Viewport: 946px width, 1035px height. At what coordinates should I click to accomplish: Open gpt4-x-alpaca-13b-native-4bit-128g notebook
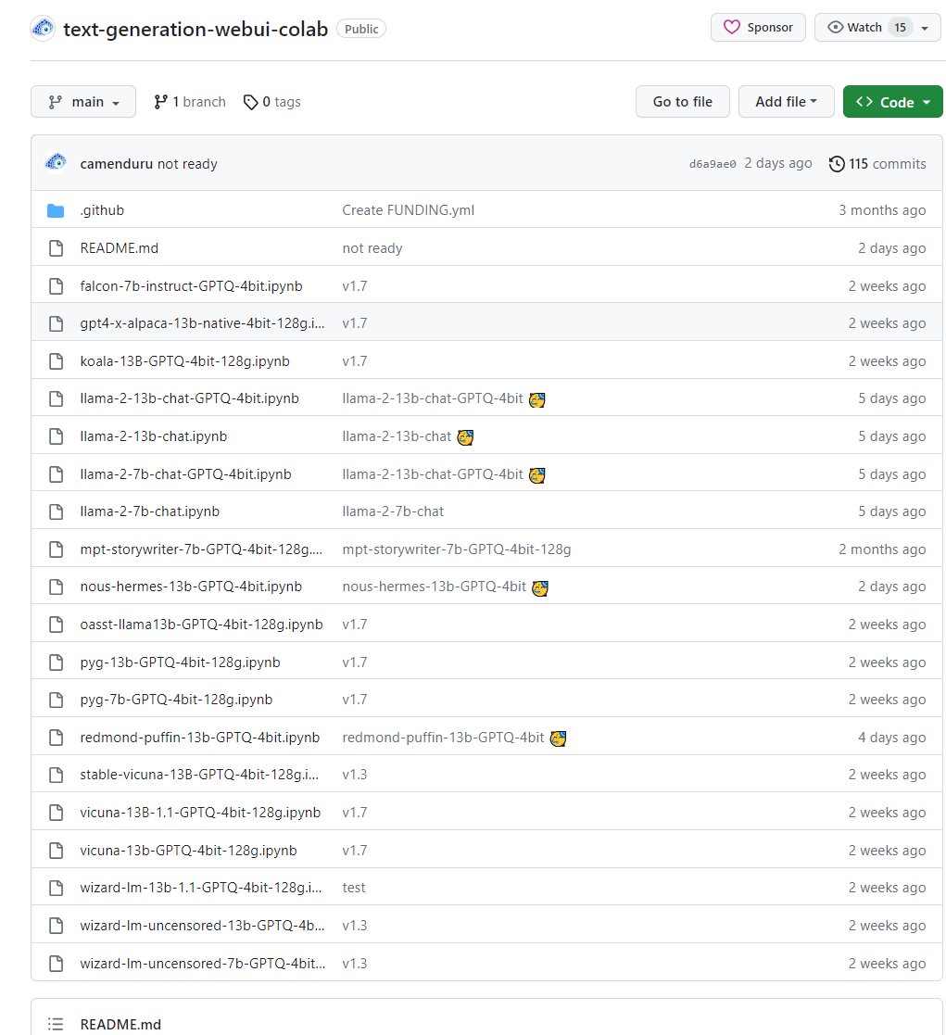pyautogui.click(x=203, y=323)
